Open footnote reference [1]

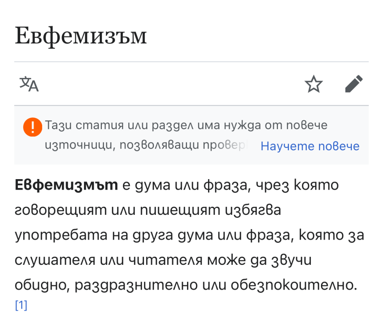click(x=21, y=305)
